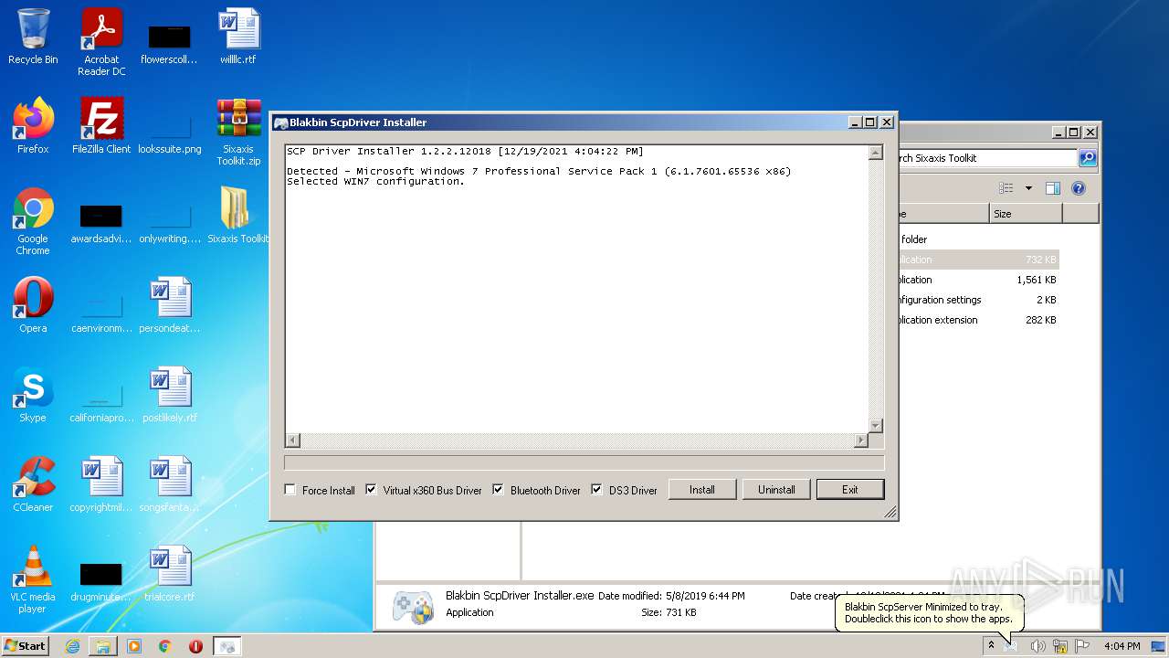Click the Explorer search magnifier button
Screen dimensions: 1169x658
(1088, 158)
